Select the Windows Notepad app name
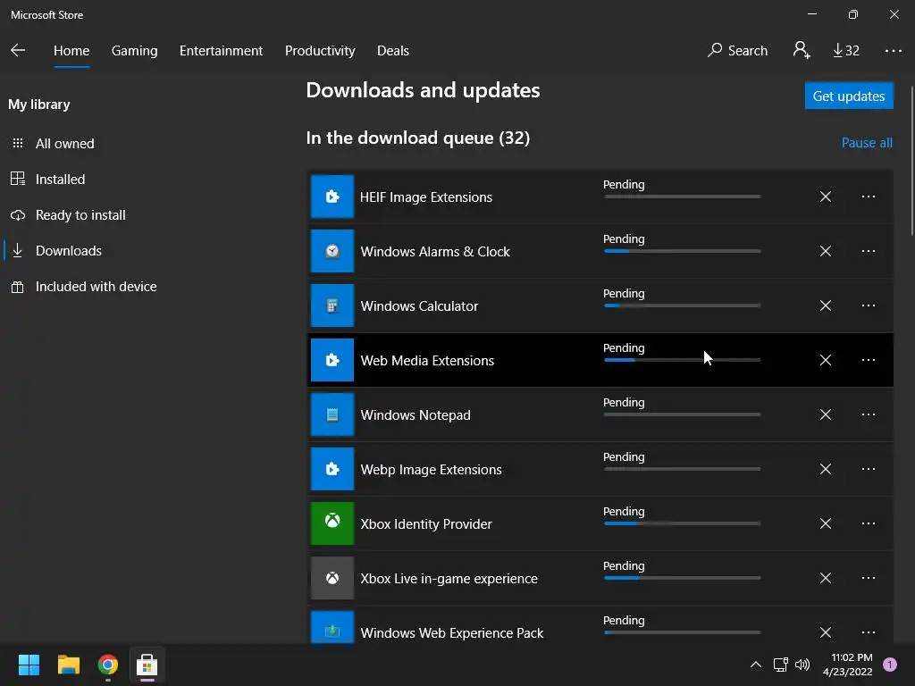Viewport: 915px width, 686px height. tap(416, 415)
